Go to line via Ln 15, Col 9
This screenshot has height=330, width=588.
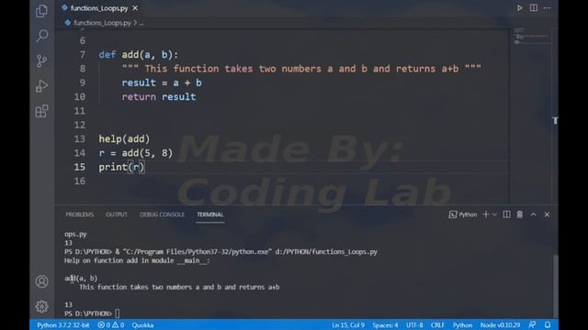348,325
